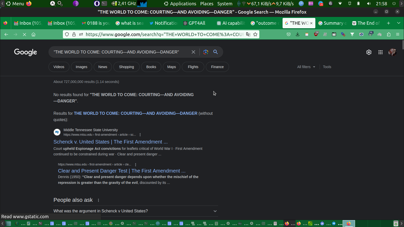The width and height of the screenshot is (404, 227).
Task: Switch to the Summary tab
Action: coord(332,23)
